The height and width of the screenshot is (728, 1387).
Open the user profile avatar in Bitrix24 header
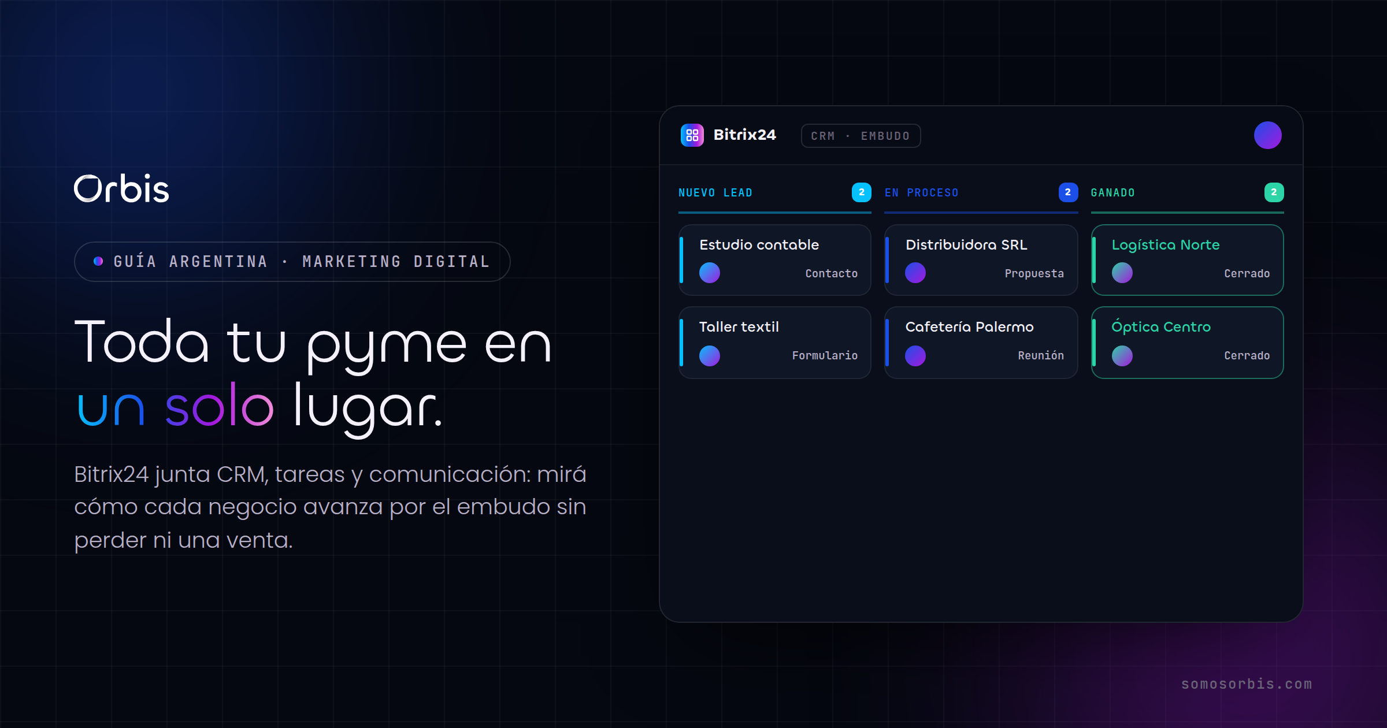tap(1267, 135)
